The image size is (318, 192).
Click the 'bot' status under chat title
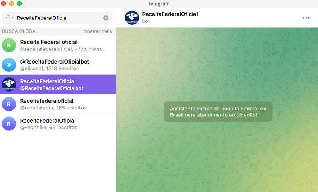coord(146,21)
